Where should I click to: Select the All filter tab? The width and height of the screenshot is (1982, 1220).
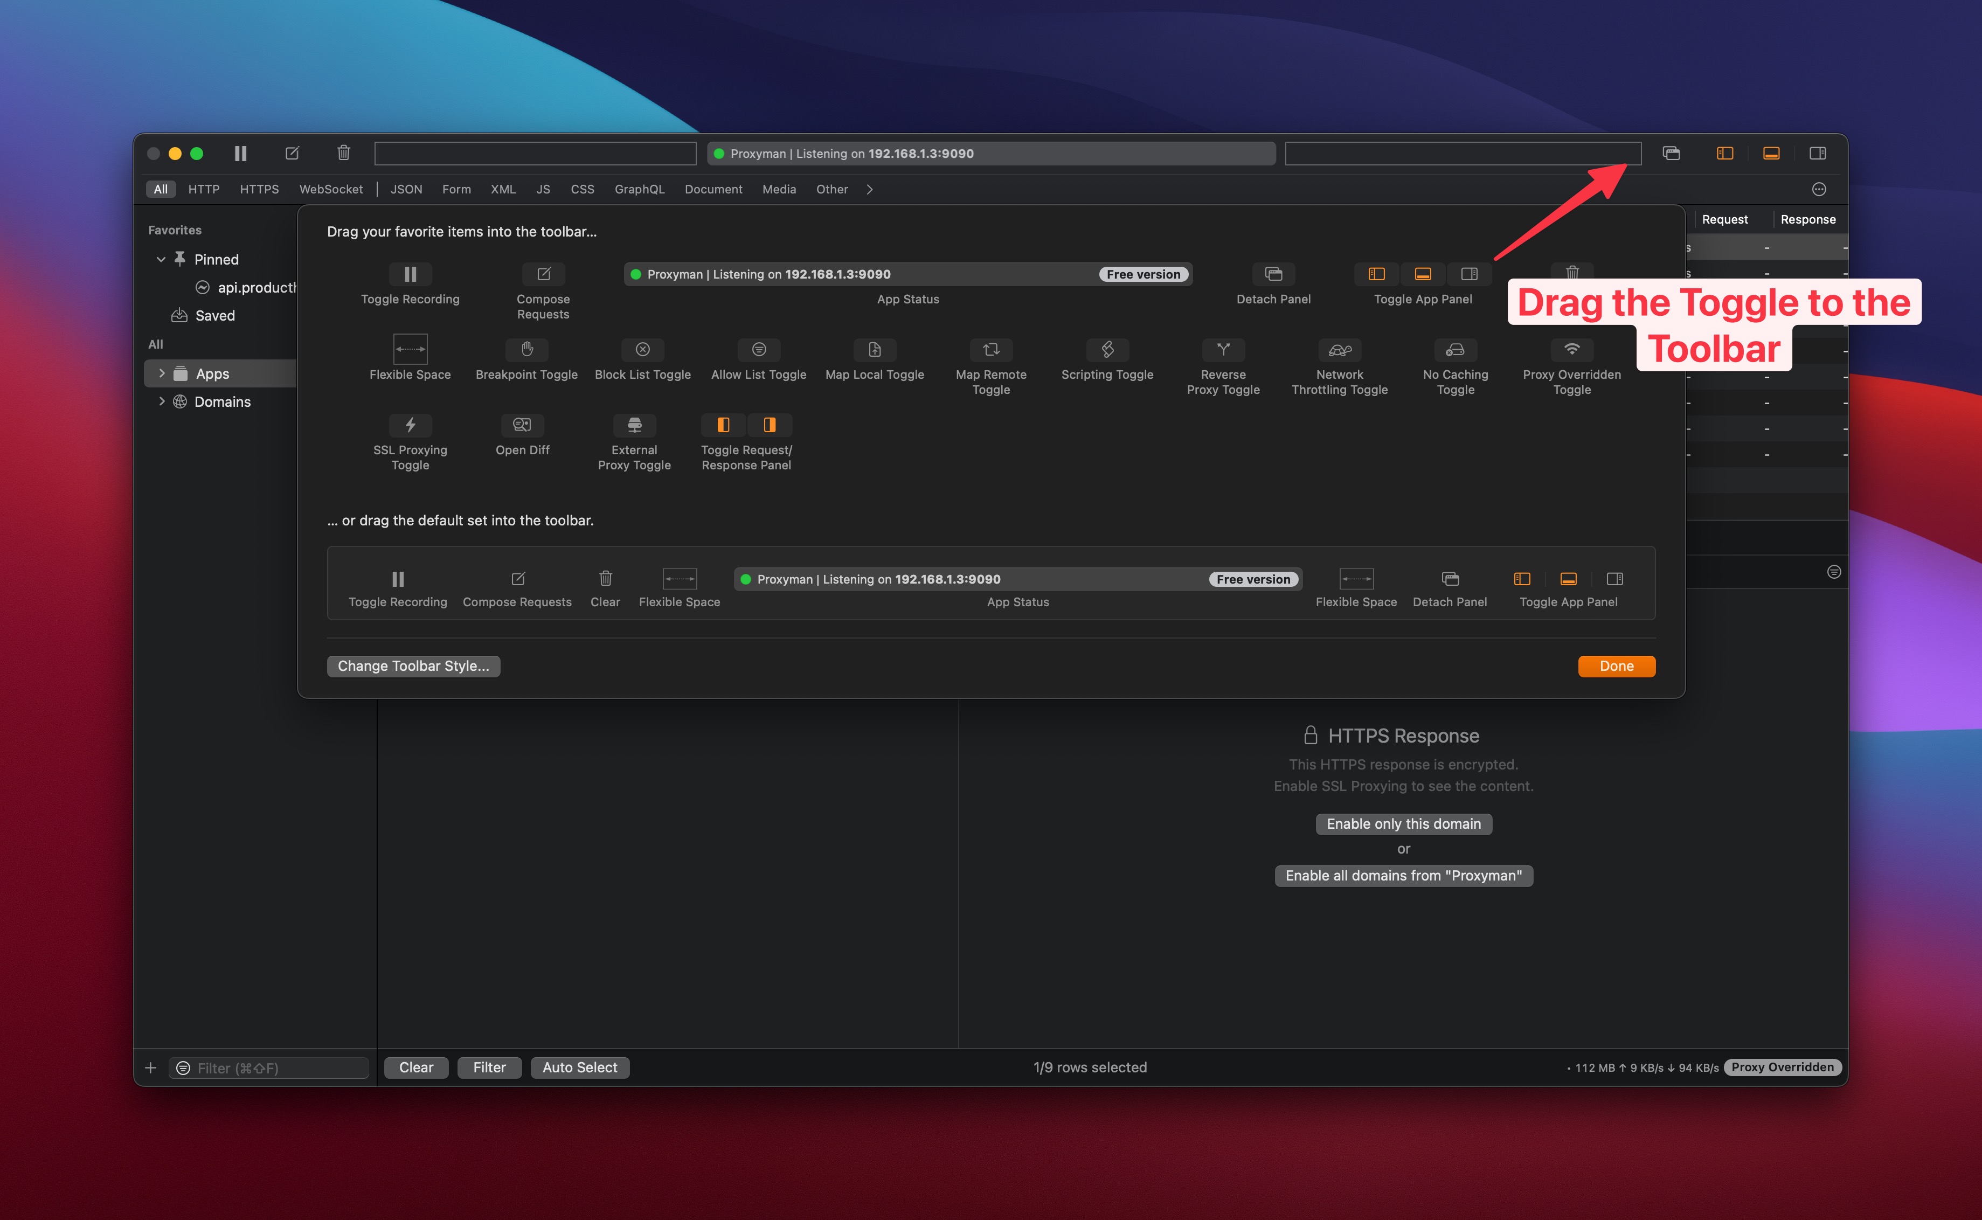tap(161, 189)
